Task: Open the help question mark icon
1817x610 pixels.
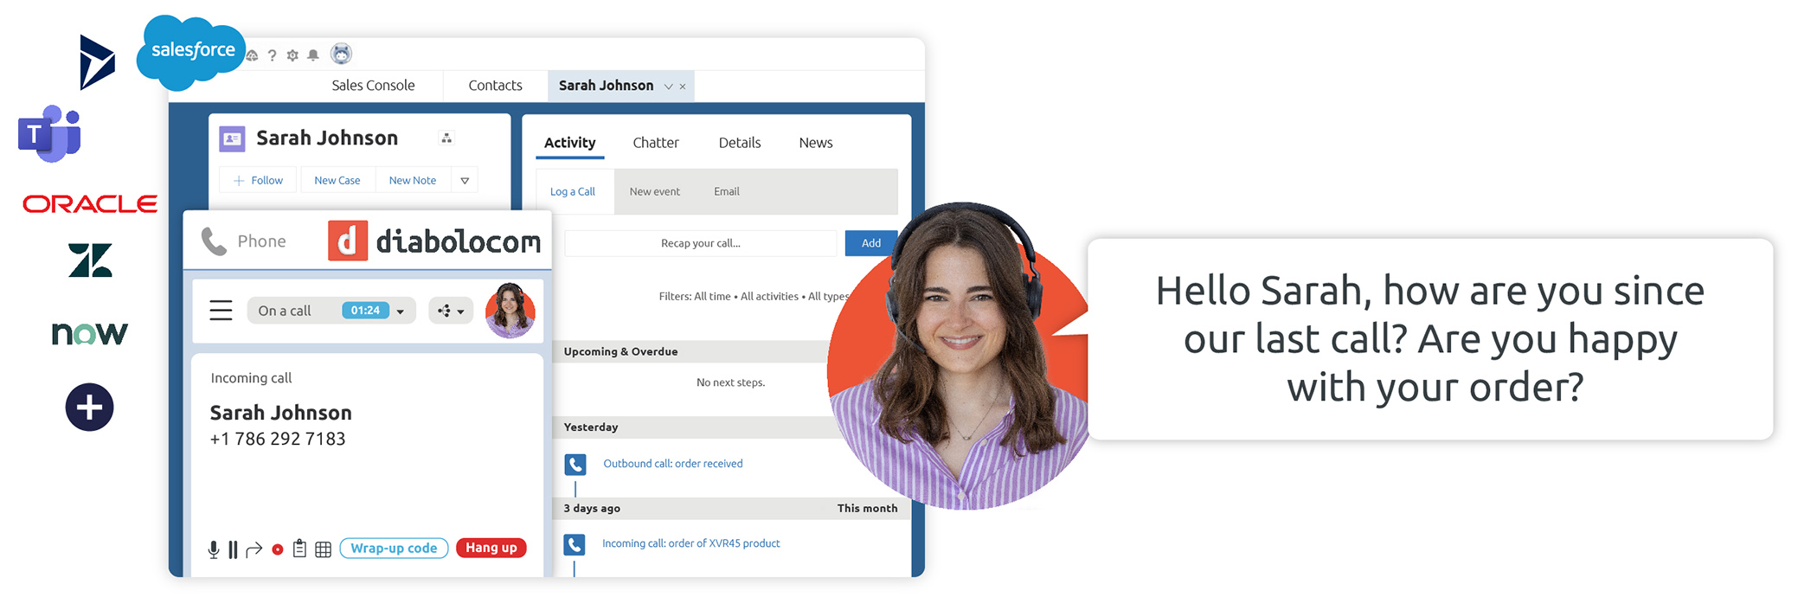Action: coord(272,55)
